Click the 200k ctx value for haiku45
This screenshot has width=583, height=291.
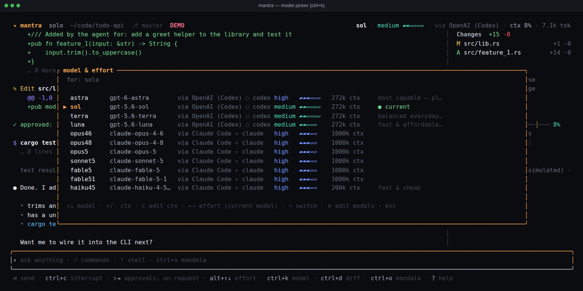tap(346, 188)
